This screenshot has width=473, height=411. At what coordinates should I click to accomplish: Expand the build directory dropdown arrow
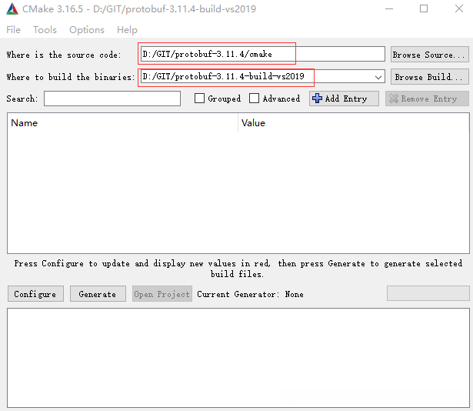[x=378, y=77]
